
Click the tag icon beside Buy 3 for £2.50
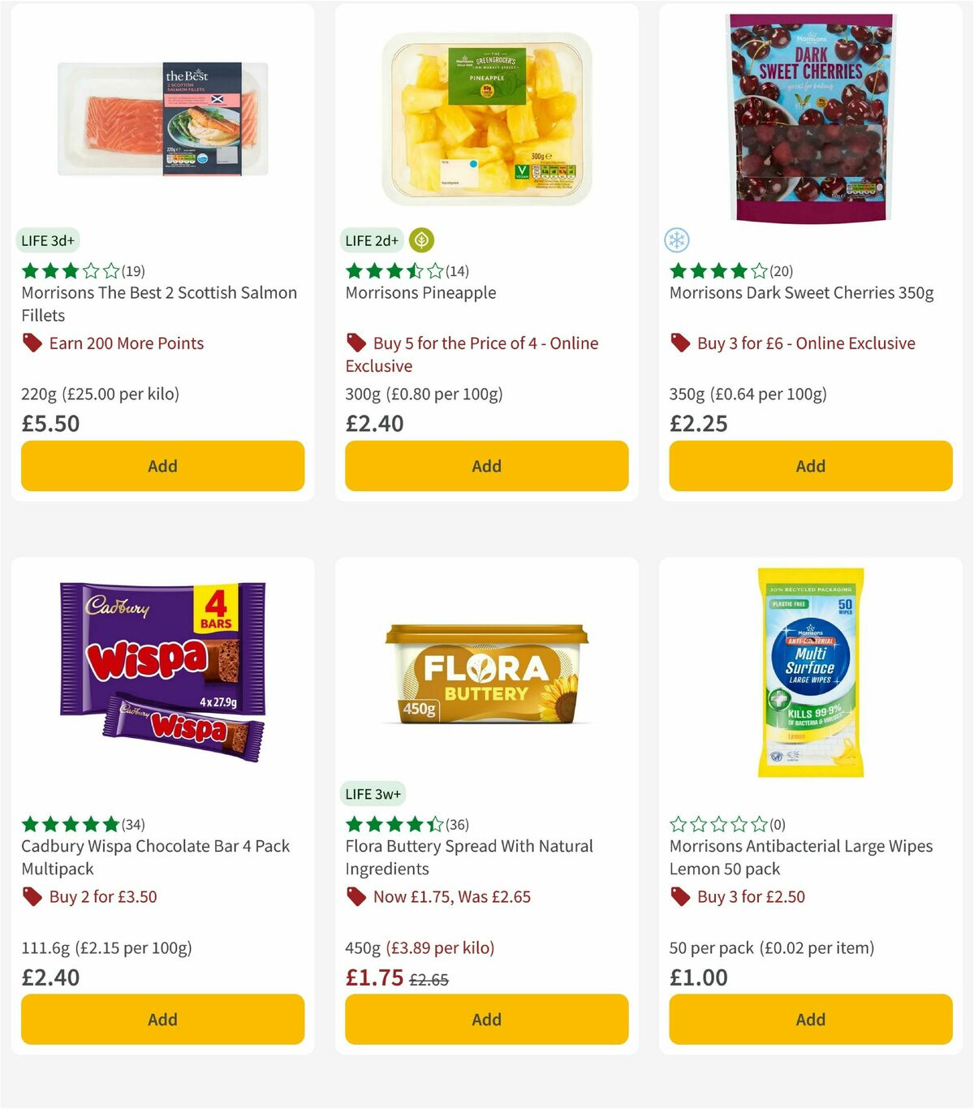click(x=680, y=897)
